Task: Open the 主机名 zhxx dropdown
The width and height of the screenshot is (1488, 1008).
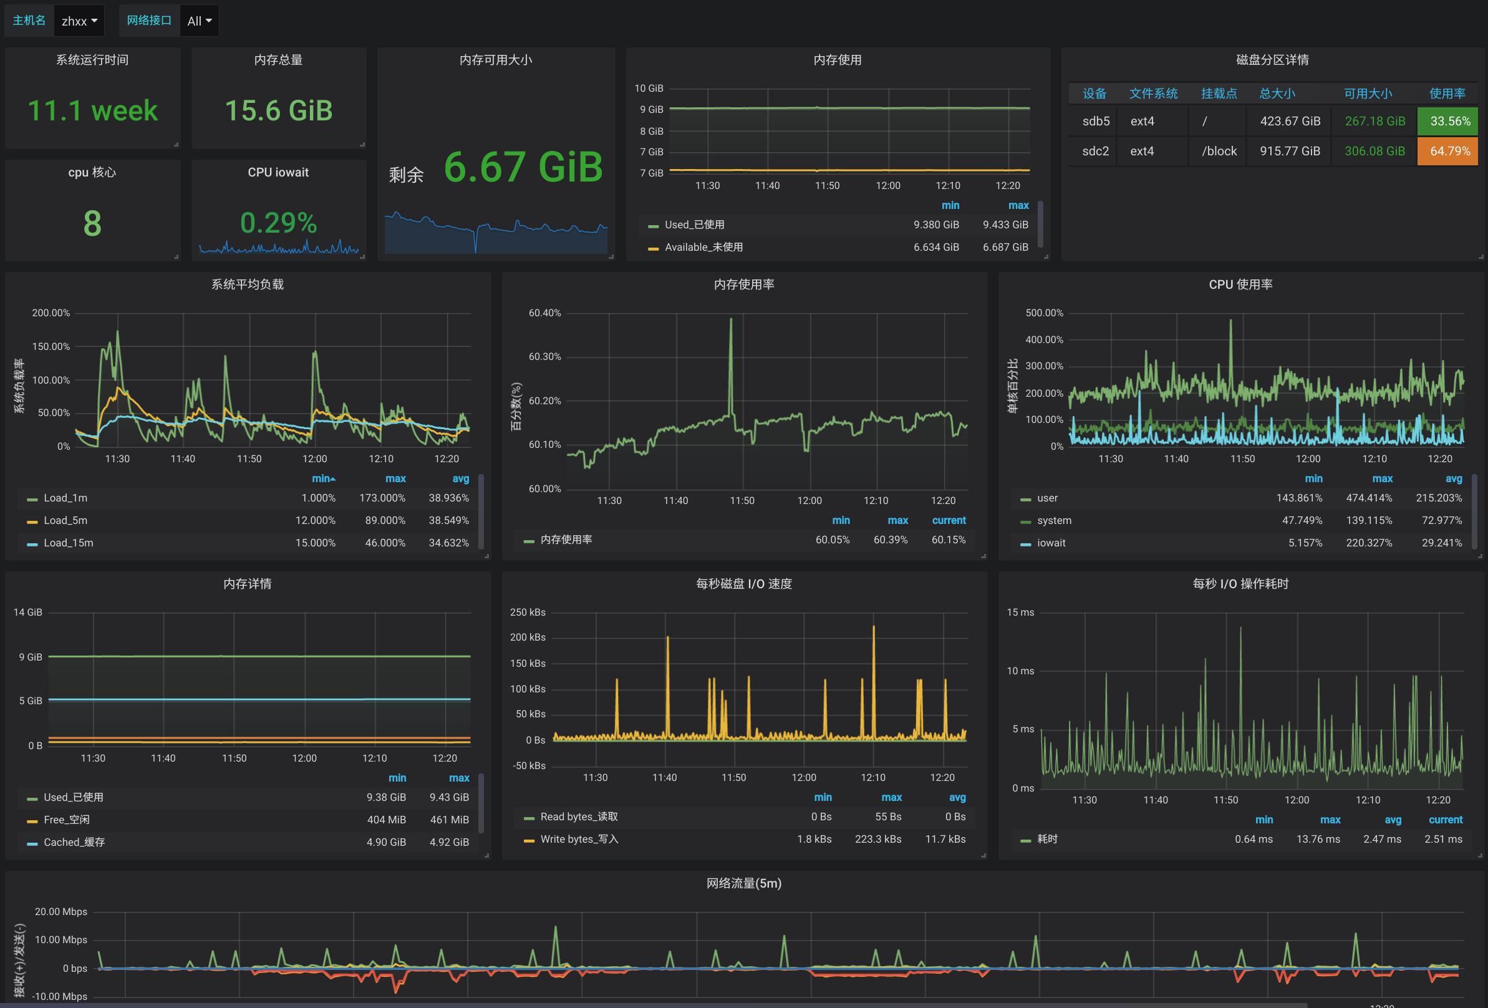Action: tap(79, 21)
